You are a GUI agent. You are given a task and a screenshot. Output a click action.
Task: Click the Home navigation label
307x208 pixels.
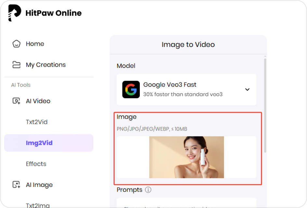point(35,44)
